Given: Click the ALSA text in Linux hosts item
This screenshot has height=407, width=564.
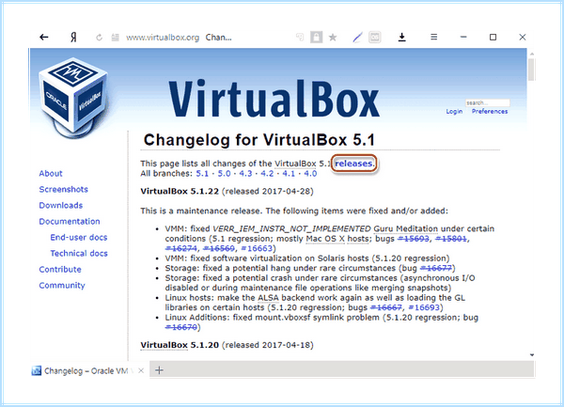Looking at the screenshot, I should click(268, 298).
